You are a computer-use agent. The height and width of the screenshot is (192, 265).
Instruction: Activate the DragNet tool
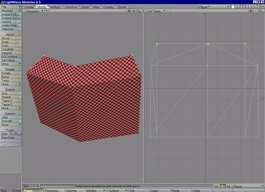(x=11, y=49)
